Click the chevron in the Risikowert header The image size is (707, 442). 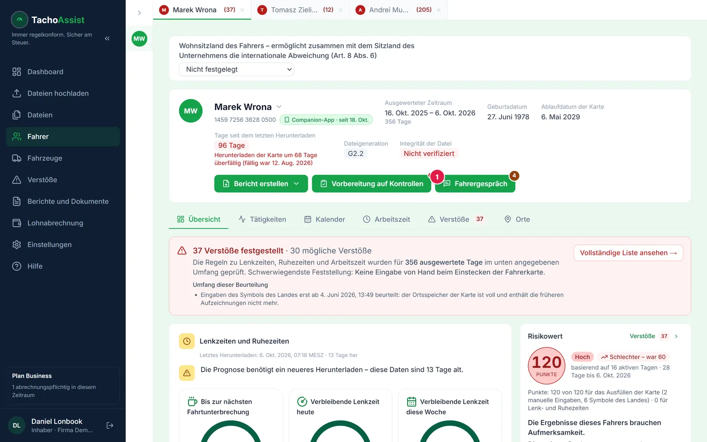(676, 336)
